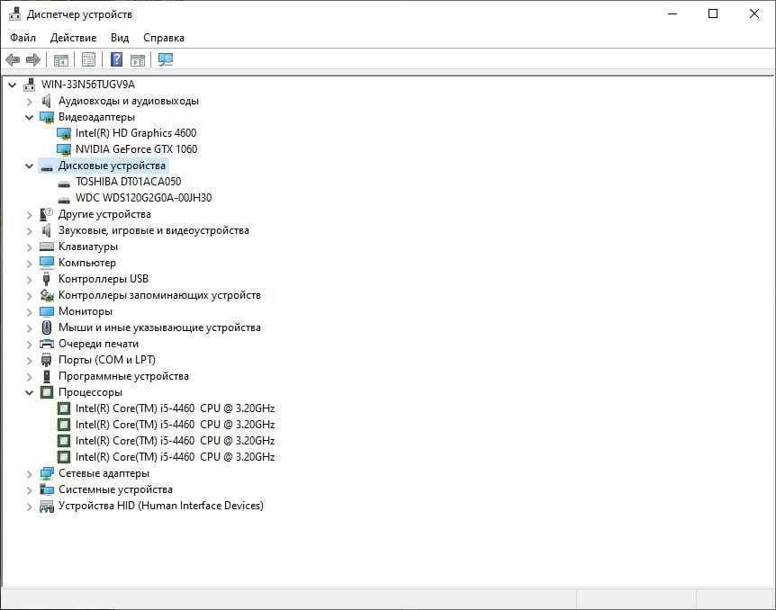Expand the Сетевые адаптеры node arrow
776x610 pixels.
29,474
